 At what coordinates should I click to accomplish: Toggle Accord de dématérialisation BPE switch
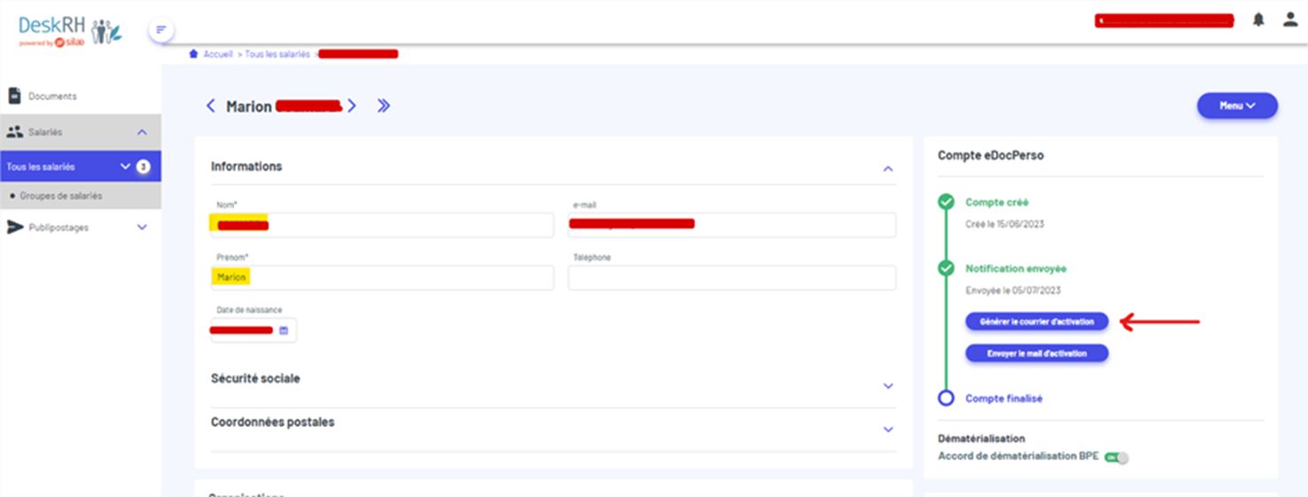1117,457
